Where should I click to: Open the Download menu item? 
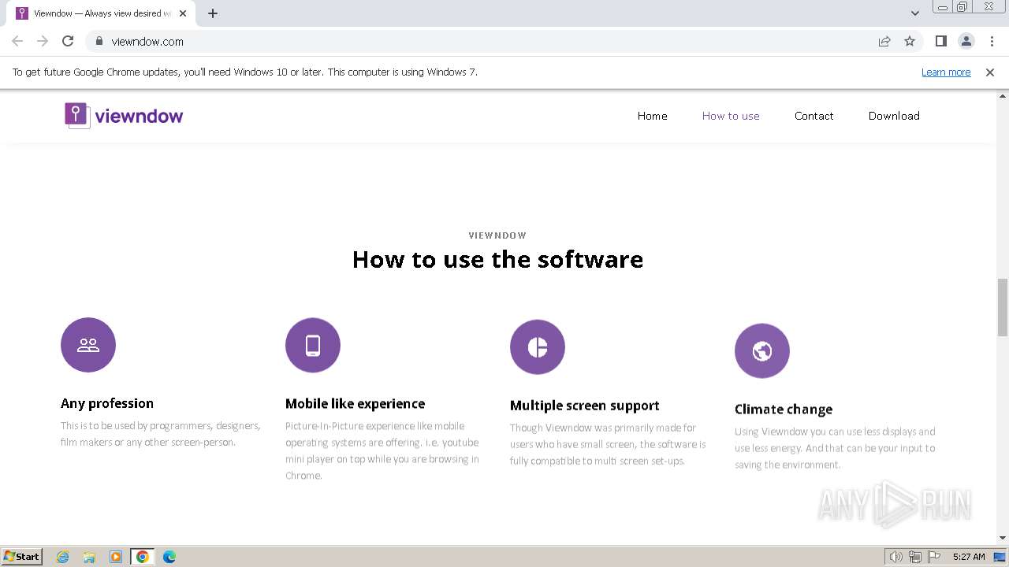(894, 116)
